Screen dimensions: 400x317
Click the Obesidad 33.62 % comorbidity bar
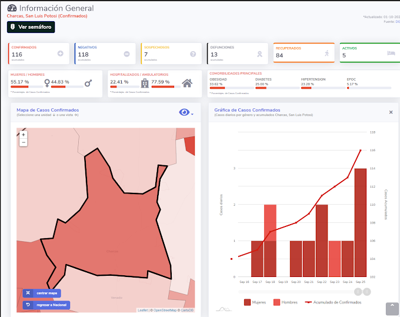coord(232,88)
